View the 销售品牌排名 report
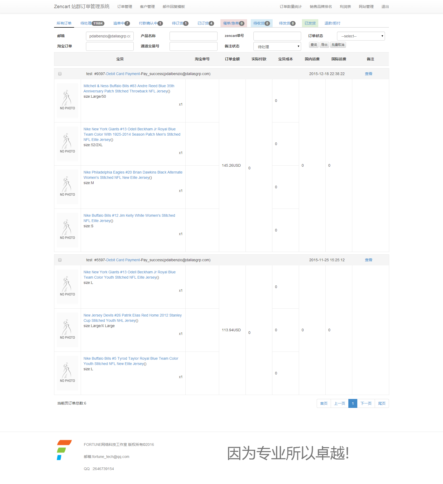 point(320,7)
